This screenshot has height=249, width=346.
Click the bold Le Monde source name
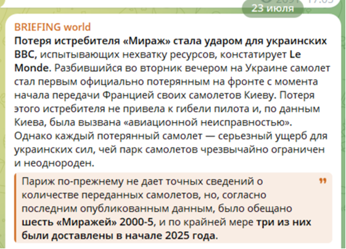(x=157, y=61)
